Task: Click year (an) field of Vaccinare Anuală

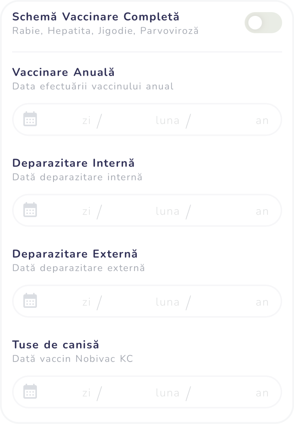Action: [262, 121]
